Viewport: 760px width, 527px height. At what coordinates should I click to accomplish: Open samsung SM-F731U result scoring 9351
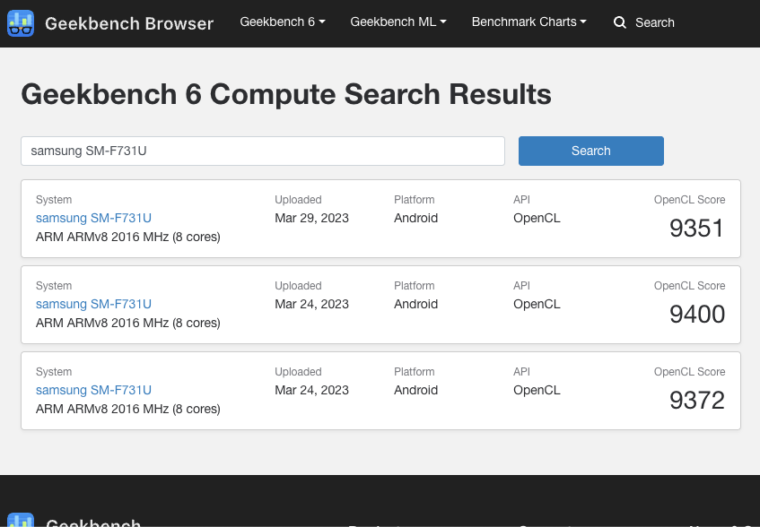93,219
